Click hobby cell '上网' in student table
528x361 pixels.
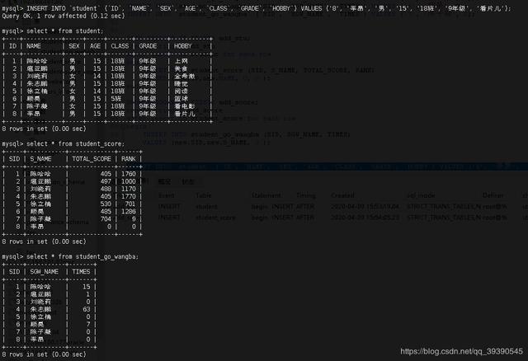[x=181, y=61]
